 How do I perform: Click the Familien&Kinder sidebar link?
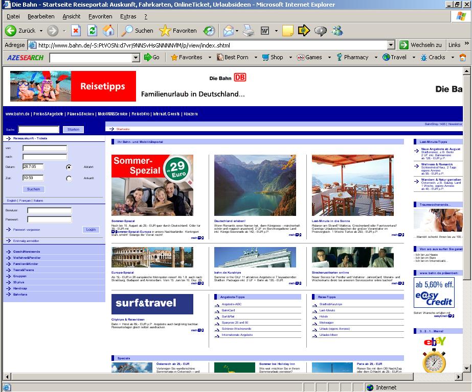point(25,264)
